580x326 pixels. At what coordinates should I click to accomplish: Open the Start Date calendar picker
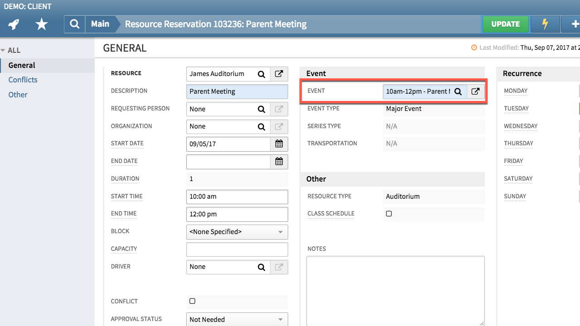point(280,144)
